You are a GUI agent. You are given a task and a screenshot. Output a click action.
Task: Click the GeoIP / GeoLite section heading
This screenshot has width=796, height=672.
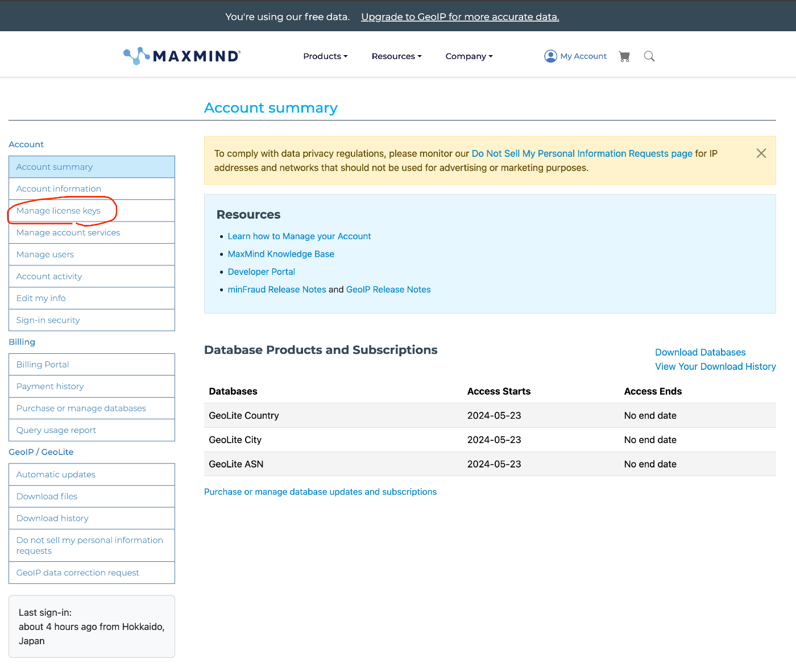tap(41, 452)
